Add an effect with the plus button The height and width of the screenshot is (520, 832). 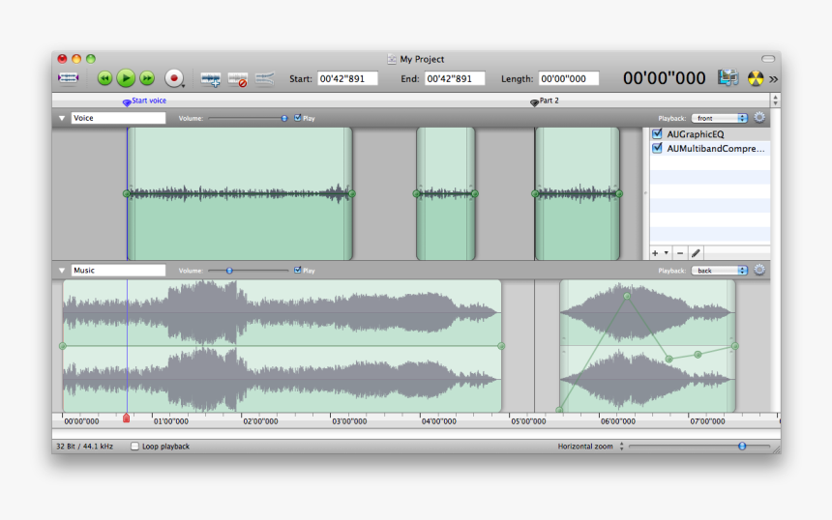pyautogui.click(x=655, y=253)
